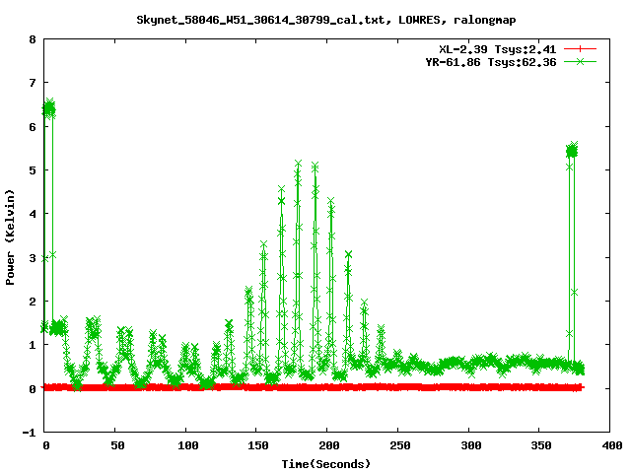Click the Time(Seconds) x-axis label

(x=326, y=464)
